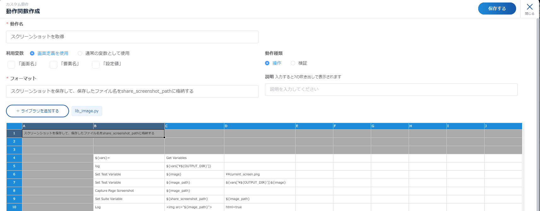Select row 6 header
The image size is (540, 211).
14,174
